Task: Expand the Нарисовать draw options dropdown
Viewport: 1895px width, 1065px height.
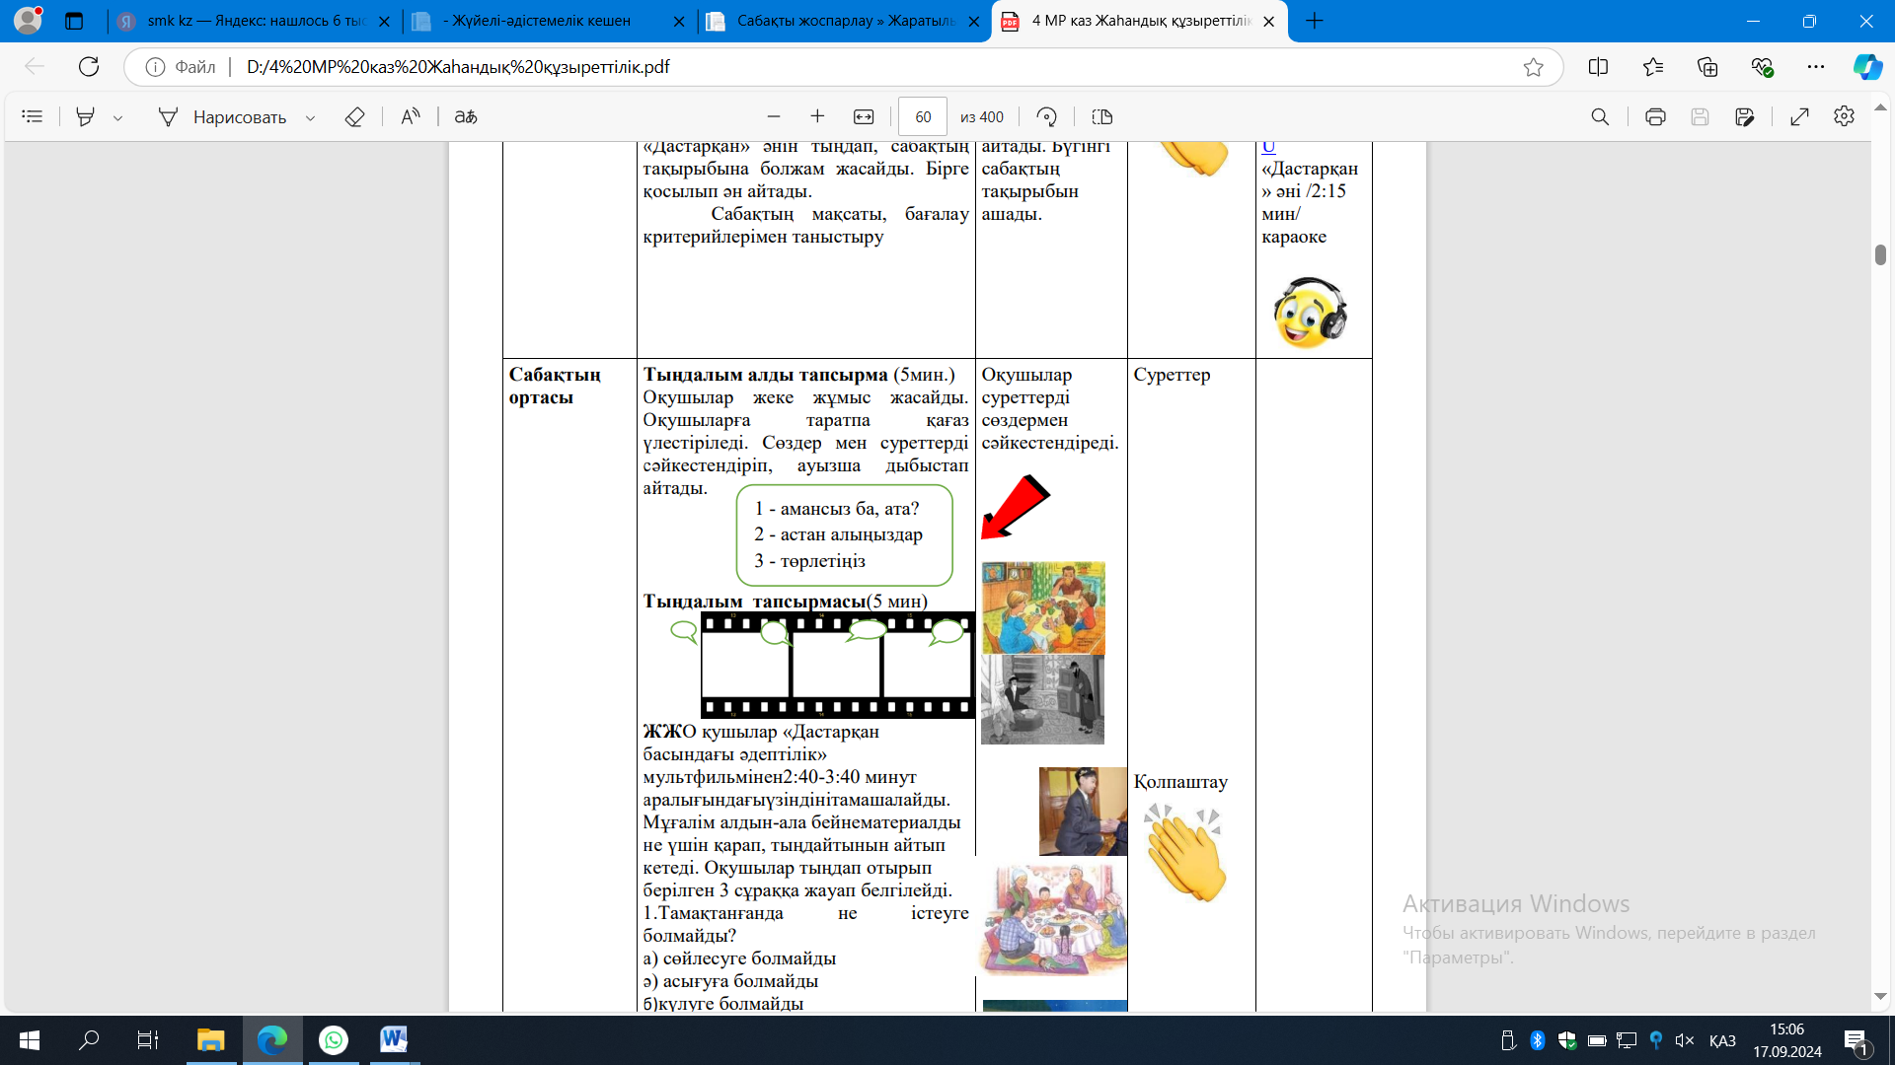Action: coord(310,117)
